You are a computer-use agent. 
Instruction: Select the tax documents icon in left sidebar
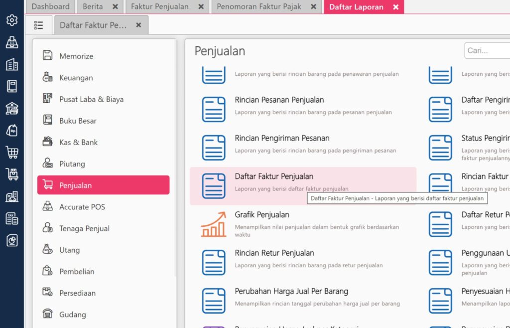tap(12, 218)
